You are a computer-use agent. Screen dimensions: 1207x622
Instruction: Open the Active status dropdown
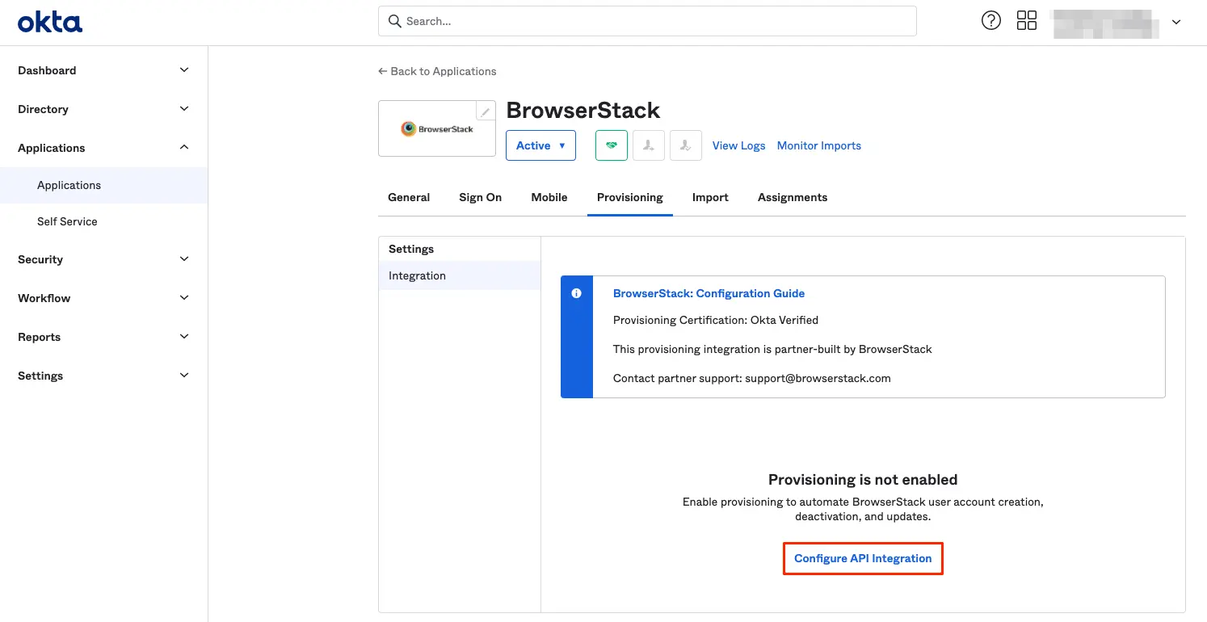[540, 145]
